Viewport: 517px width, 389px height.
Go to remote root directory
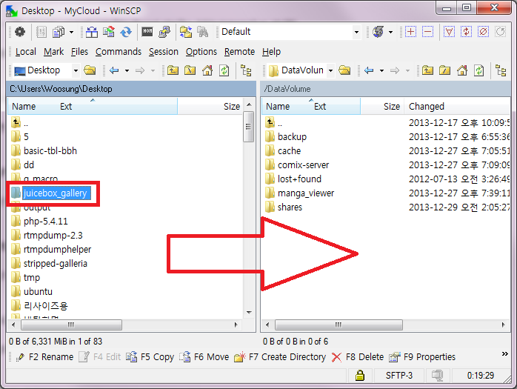click(x=445, y=70)
